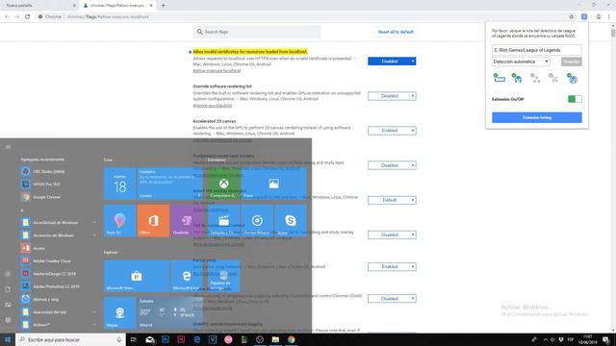Open Películas y TV tile
This screenshot has width=616, height=346.
[x=224, y=220]
